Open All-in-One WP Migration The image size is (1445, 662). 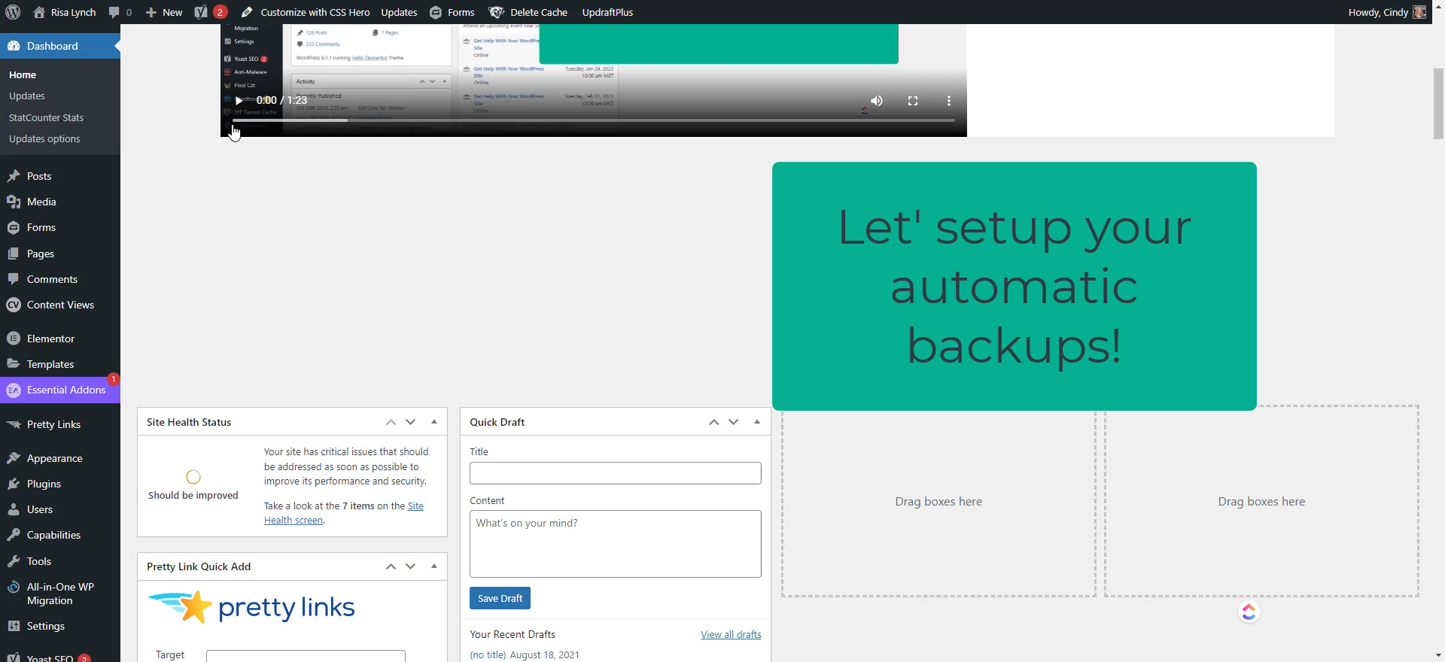(x=60, y=594)
